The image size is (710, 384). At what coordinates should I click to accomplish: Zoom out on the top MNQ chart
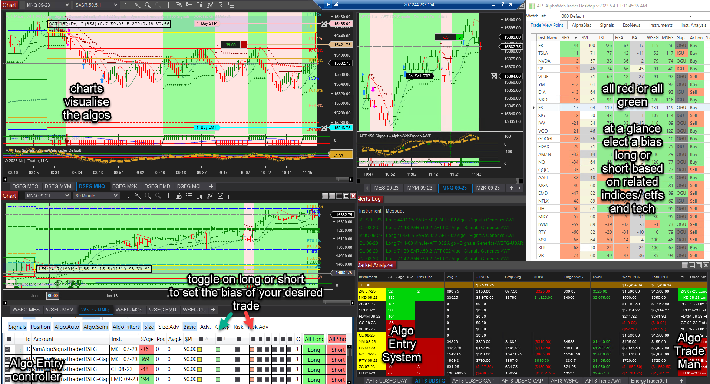[x=158, y=5]
